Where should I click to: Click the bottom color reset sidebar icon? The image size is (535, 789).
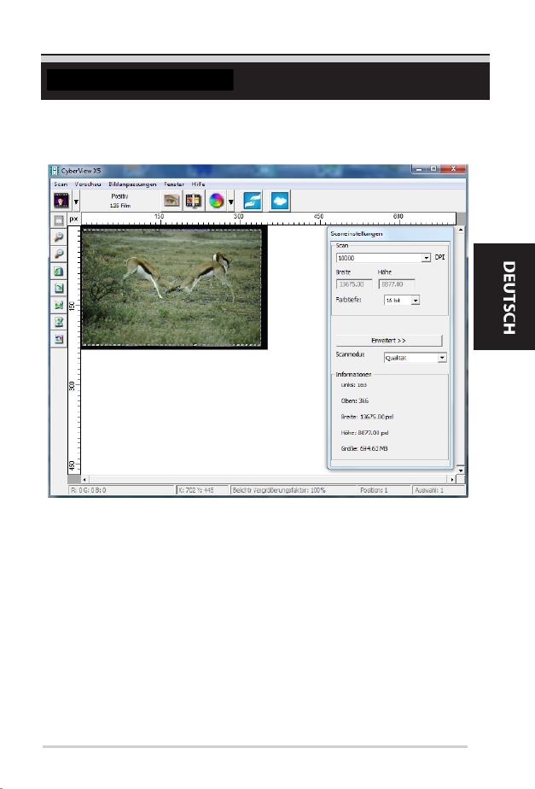[x=58, y=339]
